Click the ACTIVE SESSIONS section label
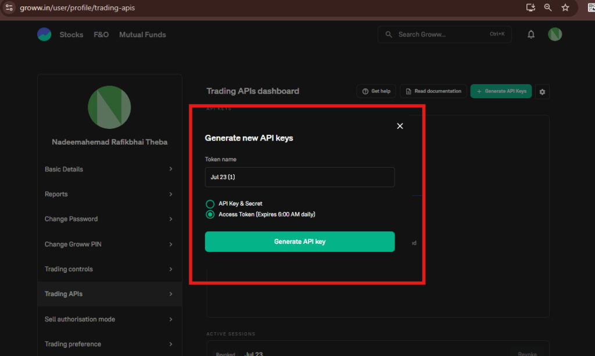This screenshot has width=595, height=356. coord(231,334)
